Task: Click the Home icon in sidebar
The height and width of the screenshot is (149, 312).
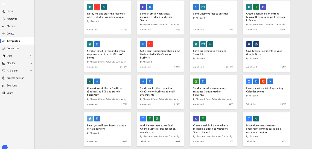Action: 4,11
